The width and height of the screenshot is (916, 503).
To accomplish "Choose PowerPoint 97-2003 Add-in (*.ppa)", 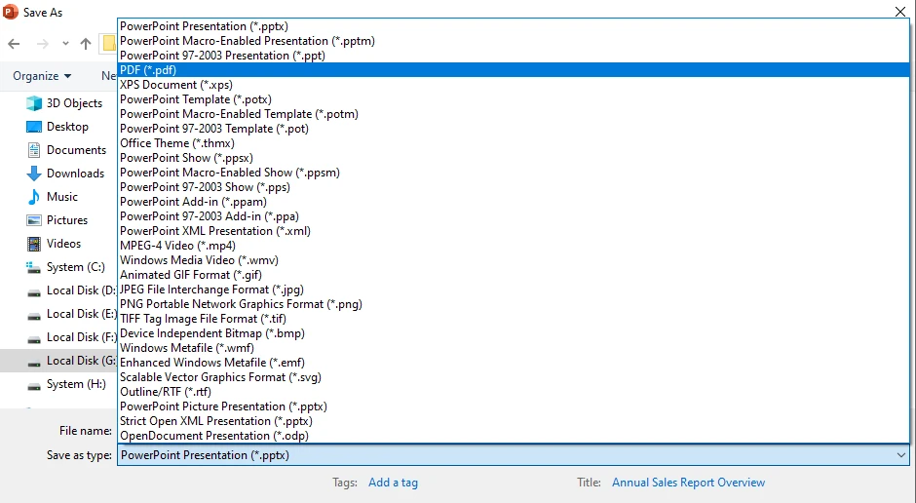I will click(x=514, y=216).
